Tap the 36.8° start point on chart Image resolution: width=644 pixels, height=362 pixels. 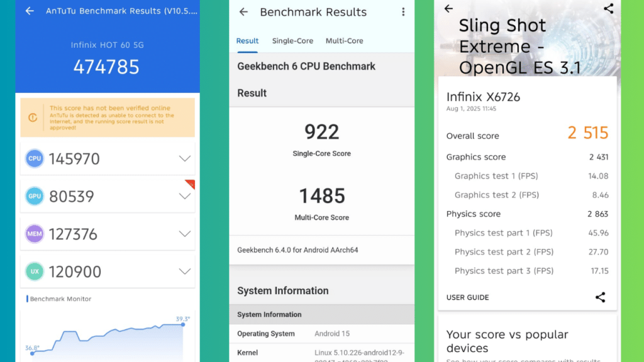pyautogui.click(x=33, y=353)
